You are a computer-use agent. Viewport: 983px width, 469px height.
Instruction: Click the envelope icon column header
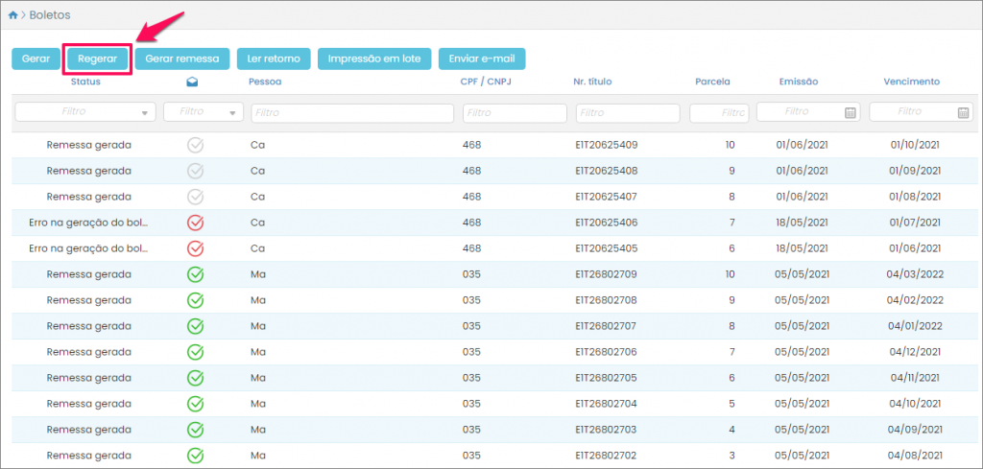195,82
